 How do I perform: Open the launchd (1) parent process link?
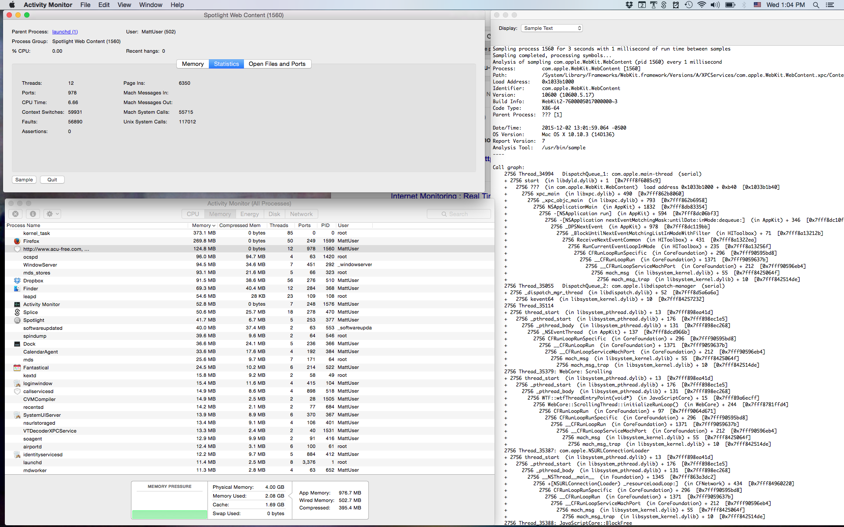tap(65, 32)
